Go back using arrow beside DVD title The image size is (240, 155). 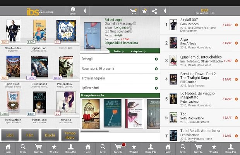coord(165,11)
